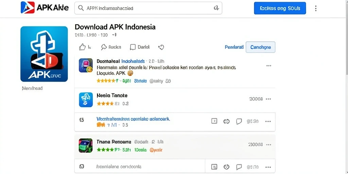Open more options for Doomareai row
Viewport: 348px width, 174px height.
[x=268, y=66]
